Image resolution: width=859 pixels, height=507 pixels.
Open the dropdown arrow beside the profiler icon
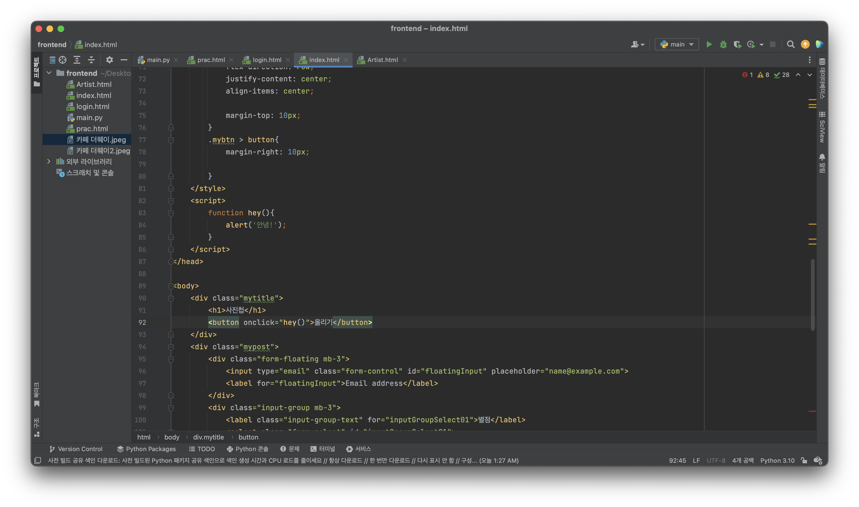[761, 45]
